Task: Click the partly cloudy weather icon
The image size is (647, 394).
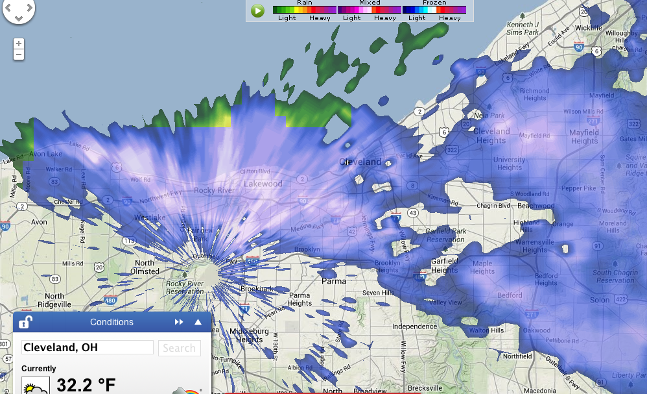Action: 36,386
